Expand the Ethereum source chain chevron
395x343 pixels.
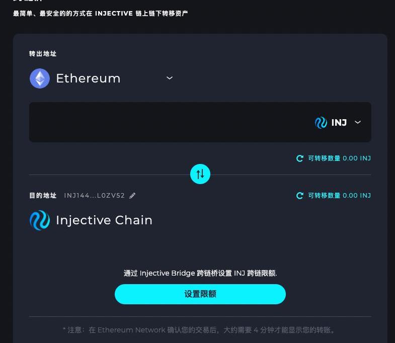pos(170,78)
